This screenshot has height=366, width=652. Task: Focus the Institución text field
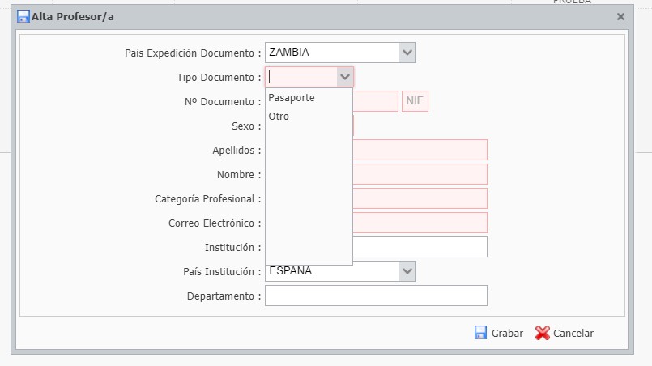420,248
